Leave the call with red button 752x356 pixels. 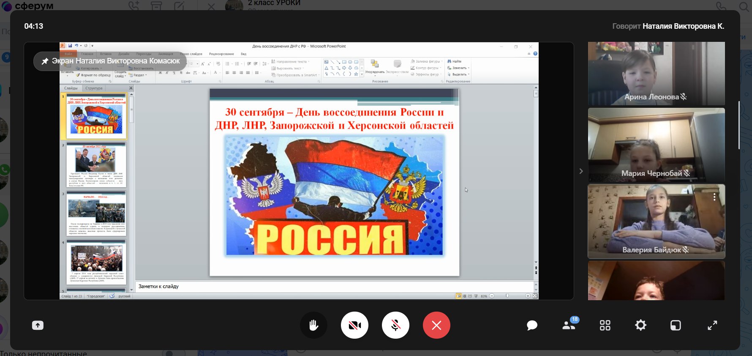(436, 325)
